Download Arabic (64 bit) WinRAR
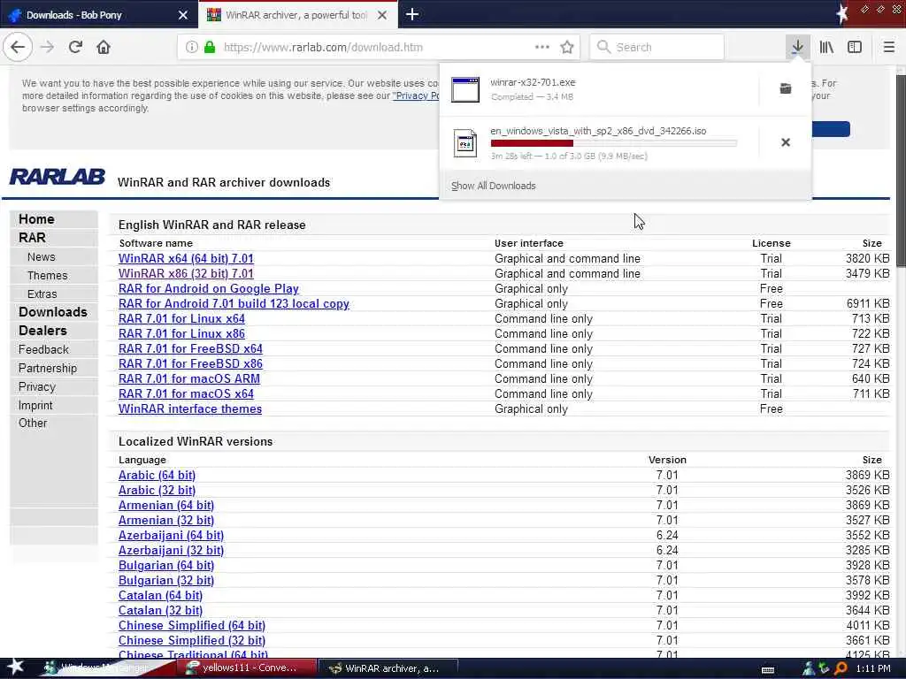This screenshot has width=906, height=679. pos(157,475)
